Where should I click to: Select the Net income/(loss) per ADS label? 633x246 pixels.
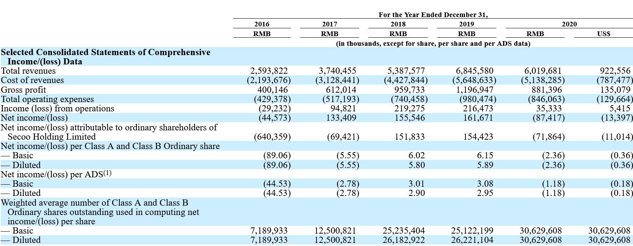(x=56, y=174)
